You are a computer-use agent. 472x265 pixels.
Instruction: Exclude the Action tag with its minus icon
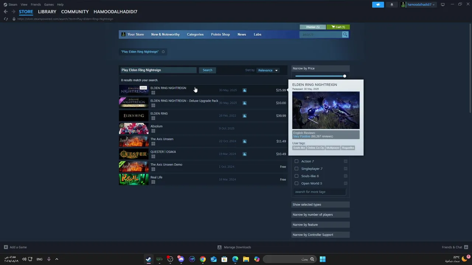pos(346,161)
